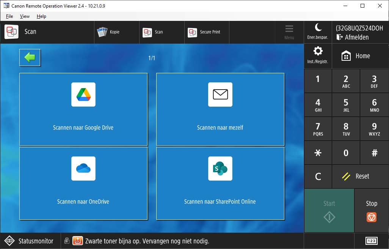Tap keypad digit 0
389x249 pixels.
click(x=346, y=153)
